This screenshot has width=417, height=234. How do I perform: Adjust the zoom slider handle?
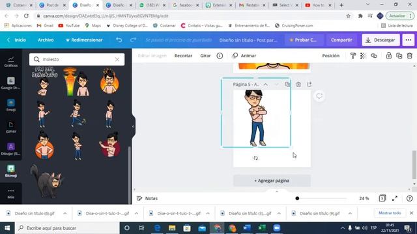click(x=297, y=198)
